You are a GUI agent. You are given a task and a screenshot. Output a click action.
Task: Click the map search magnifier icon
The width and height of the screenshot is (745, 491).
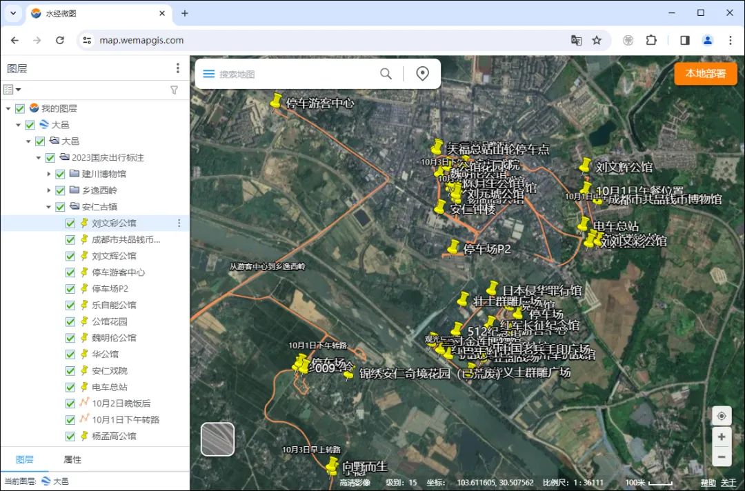click(x=386, y=74)
